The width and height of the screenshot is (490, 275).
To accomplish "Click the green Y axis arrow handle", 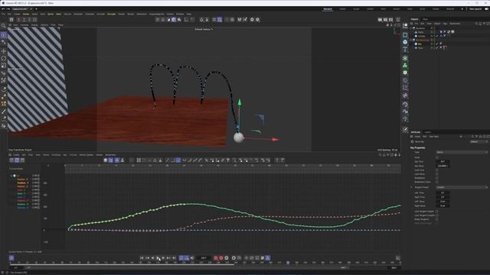I will coord(240,102).
